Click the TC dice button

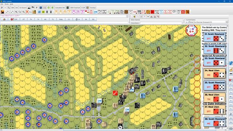(x=53, y=19)
